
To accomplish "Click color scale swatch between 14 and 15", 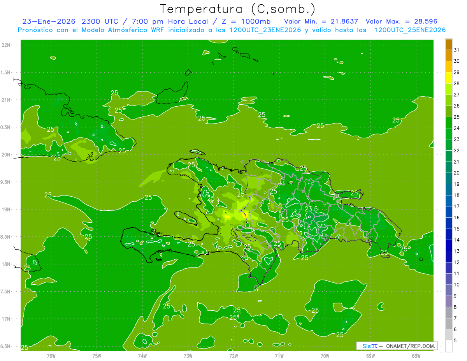I will coord(449,234).
